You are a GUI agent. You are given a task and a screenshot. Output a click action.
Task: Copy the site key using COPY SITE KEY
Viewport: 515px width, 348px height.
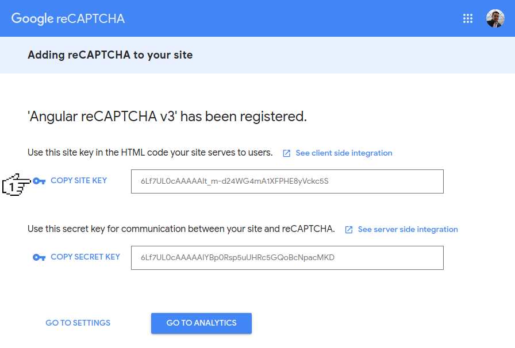79,180
